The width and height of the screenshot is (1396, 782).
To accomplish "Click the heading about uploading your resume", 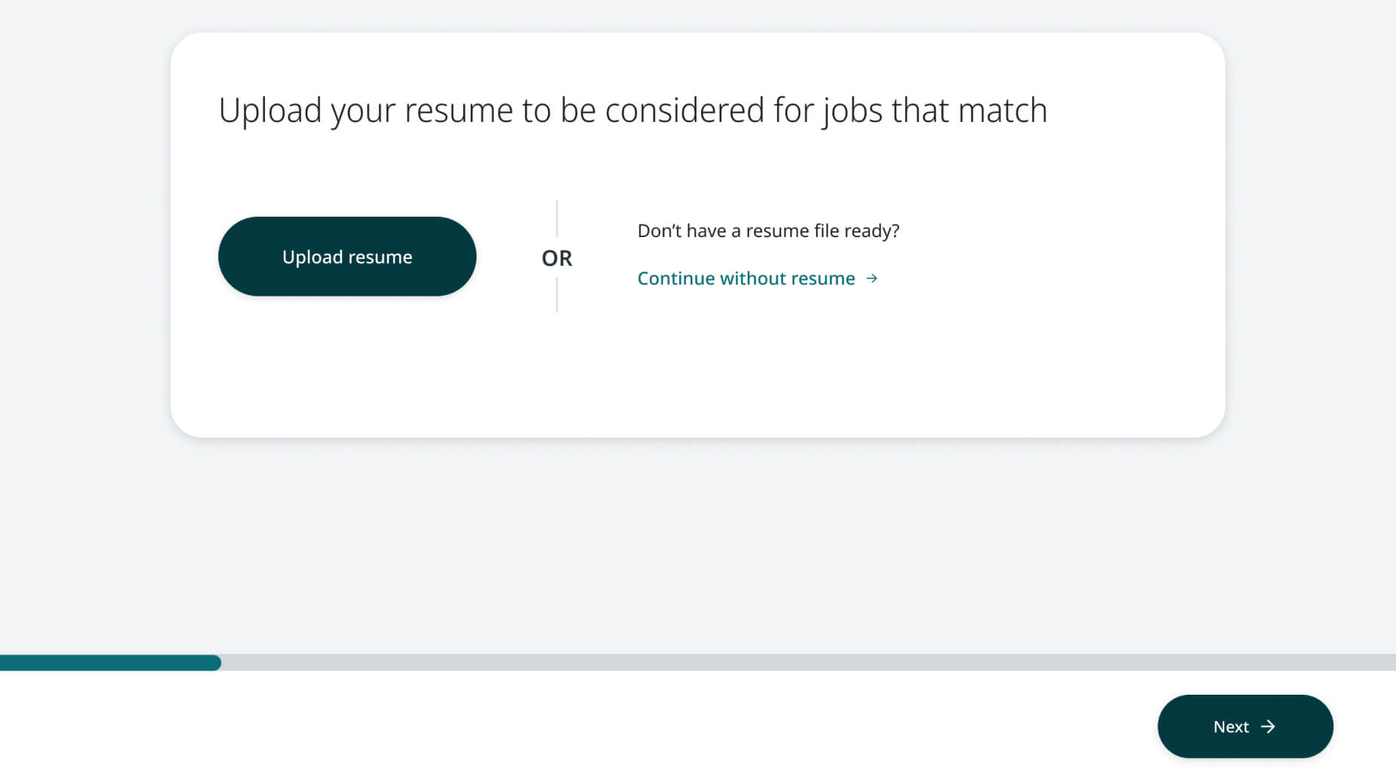I will point(632,111).
